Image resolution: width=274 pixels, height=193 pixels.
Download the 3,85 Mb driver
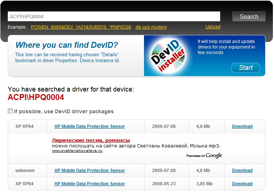pos(242,184)
